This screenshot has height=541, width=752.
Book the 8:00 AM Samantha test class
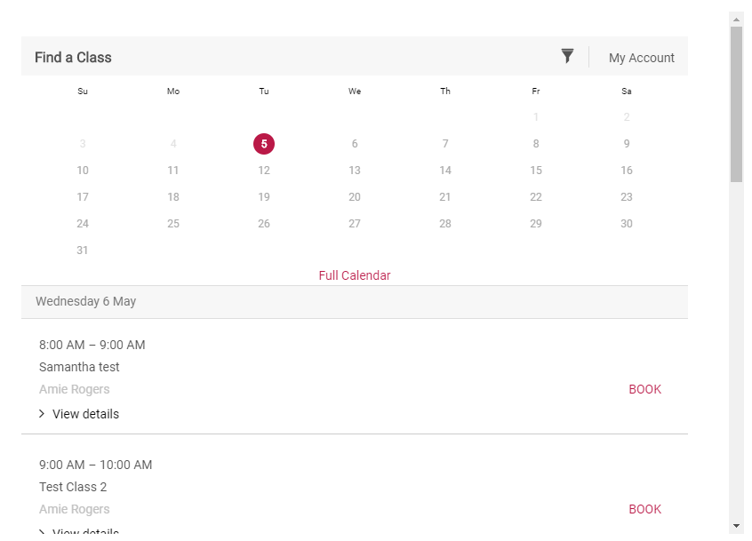[x=644, y=389]
